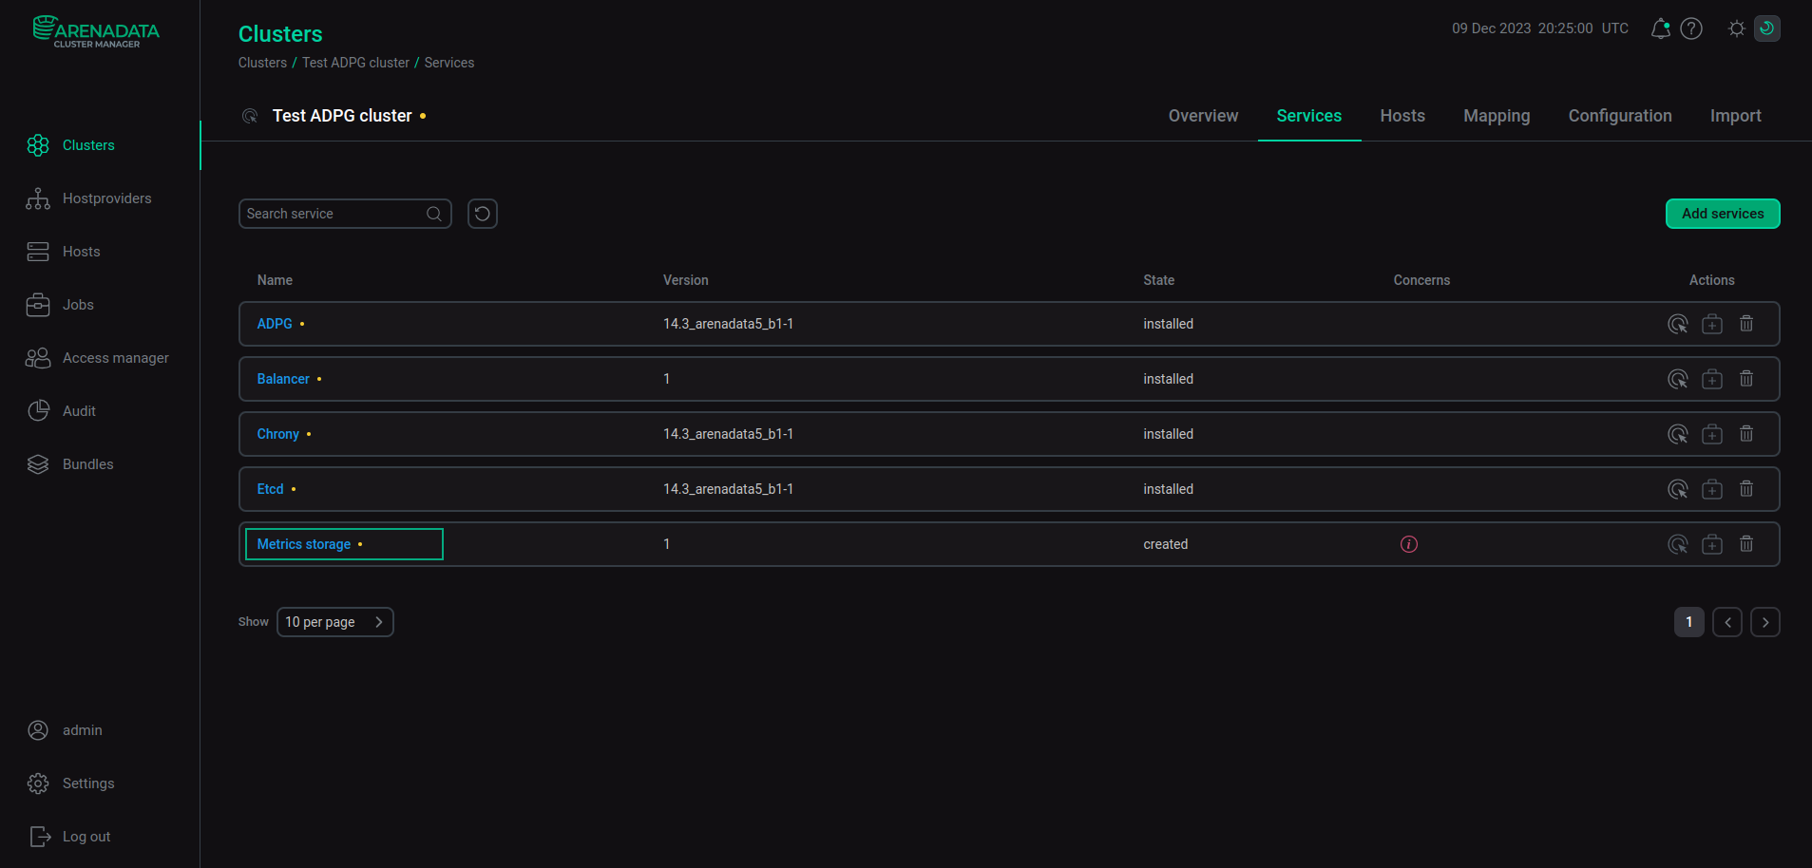
Task: Run actions for the ADPG service
Action: pyautogui.click(x=1678, y=324)
